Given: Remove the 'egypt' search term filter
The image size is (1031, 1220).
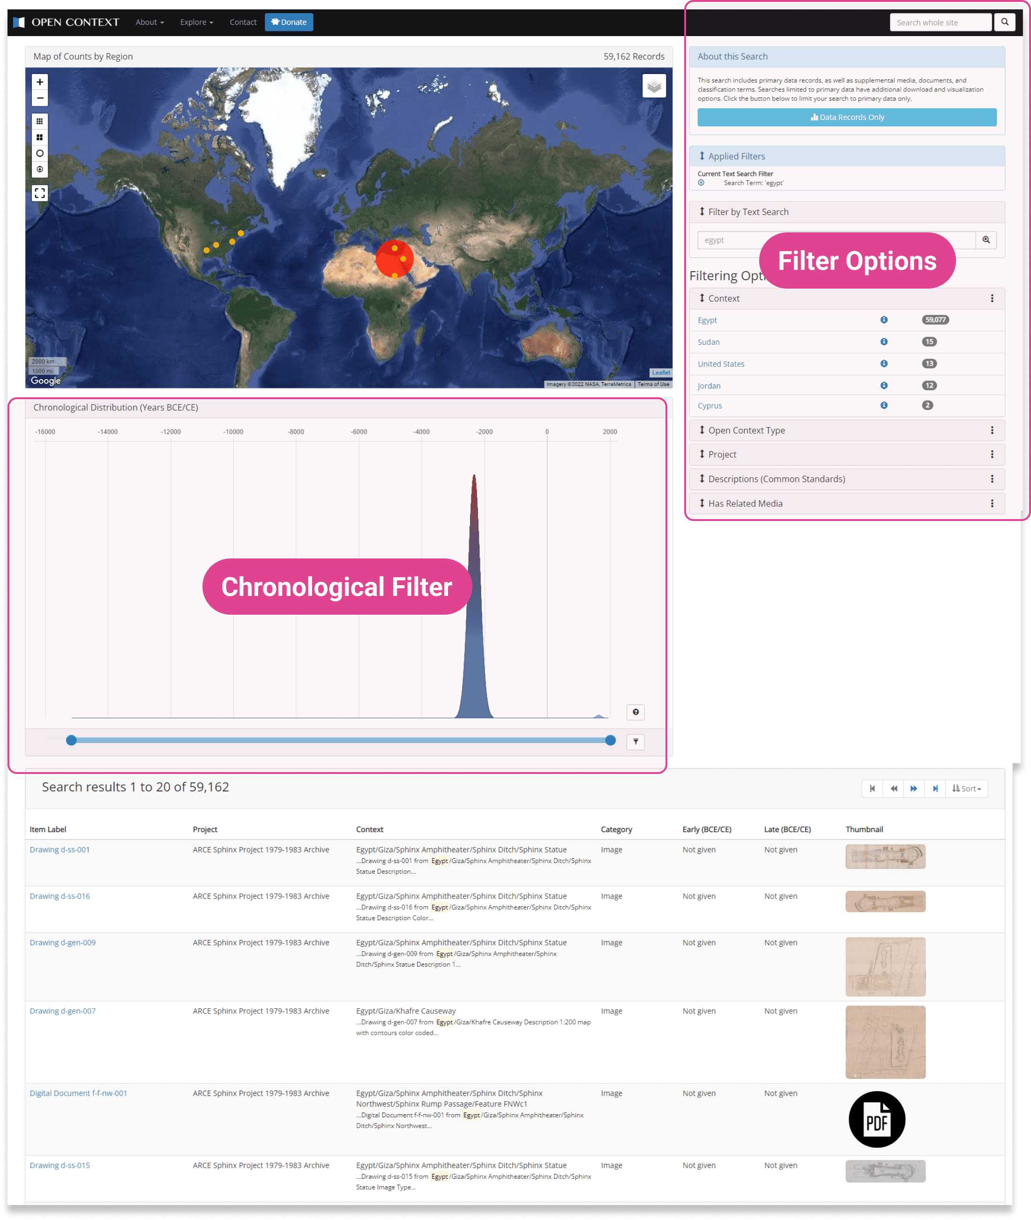Looking at the screenshot, I should coord(701,183).
